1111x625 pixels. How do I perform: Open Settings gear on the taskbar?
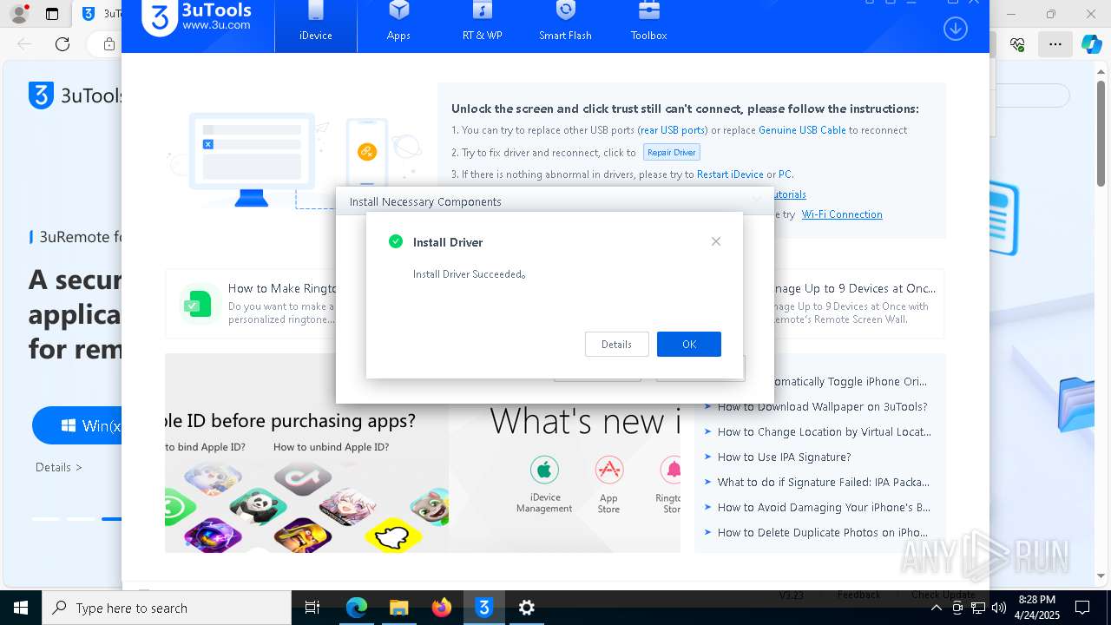(527, 608)
